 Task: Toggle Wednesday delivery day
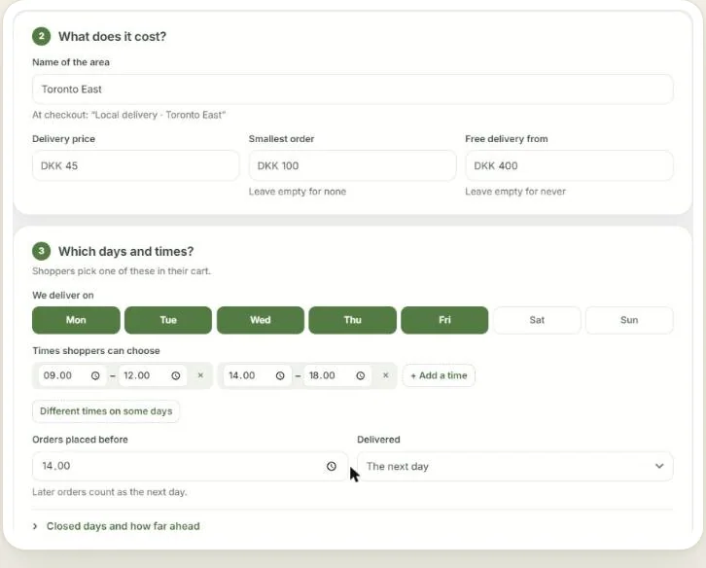261,320
